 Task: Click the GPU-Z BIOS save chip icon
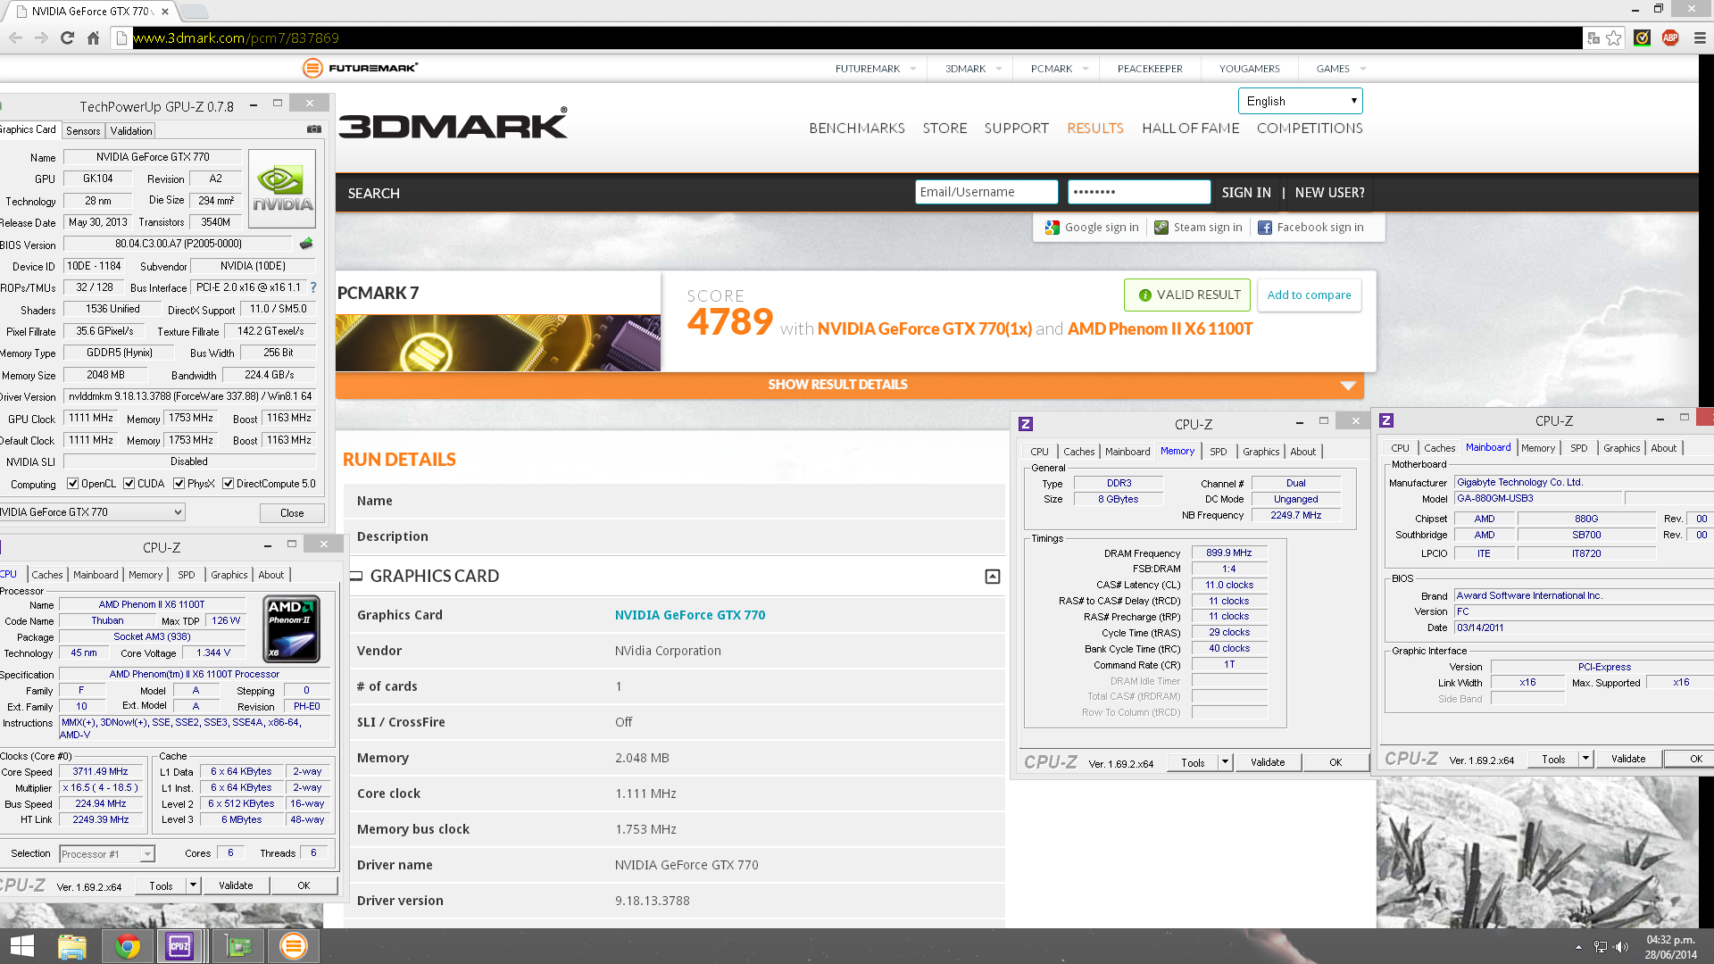click(x=306, y=243)
